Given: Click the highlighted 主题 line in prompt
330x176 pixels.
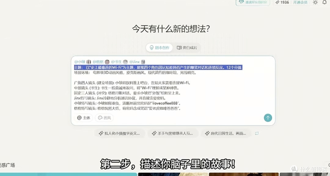Looking at the screenshot, I should pyautogui.click(x=158, y=67).
